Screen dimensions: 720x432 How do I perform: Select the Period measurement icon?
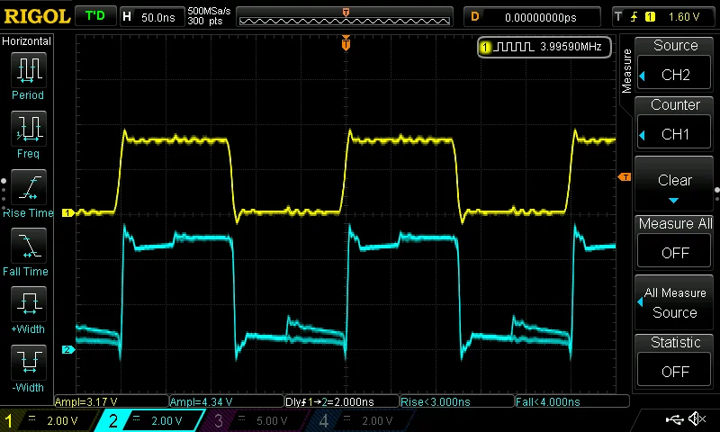coord(29,69)
